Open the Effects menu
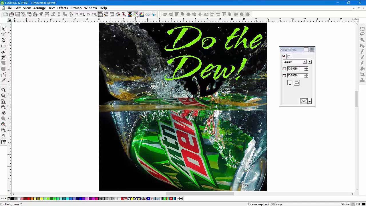 coord(62,8)
